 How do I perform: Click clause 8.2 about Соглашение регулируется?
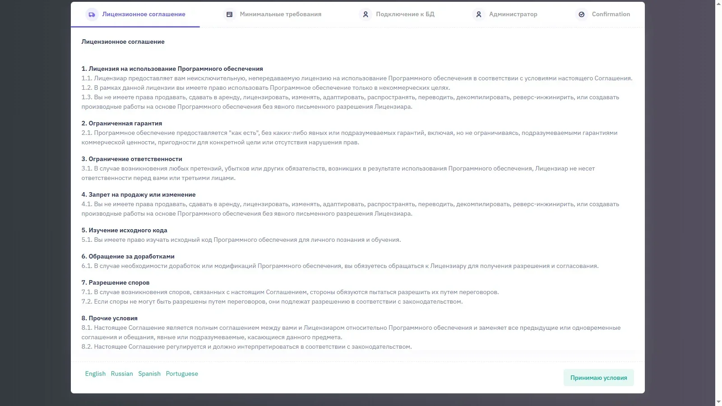click(x=246, y=346)
